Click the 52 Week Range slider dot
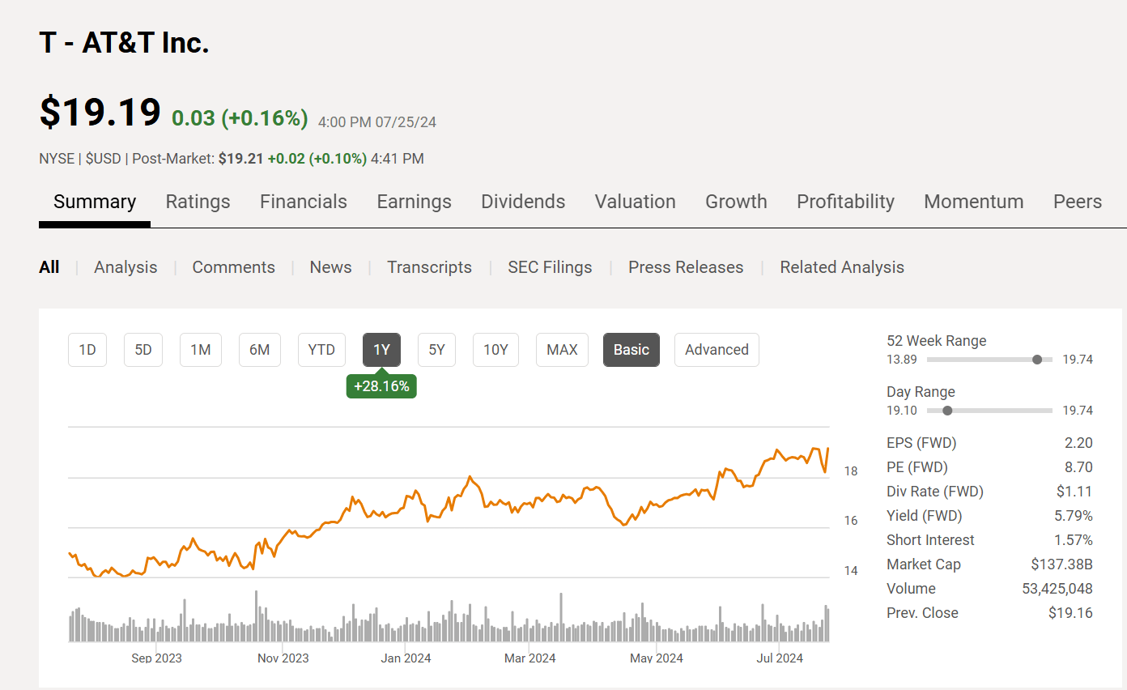 click(1037, 360)
